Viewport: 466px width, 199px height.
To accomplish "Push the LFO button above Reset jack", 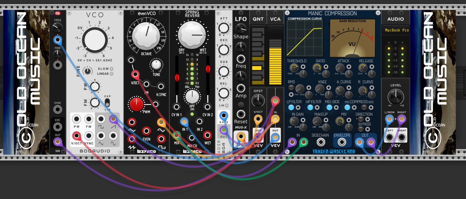I will (x=241, y=105).
